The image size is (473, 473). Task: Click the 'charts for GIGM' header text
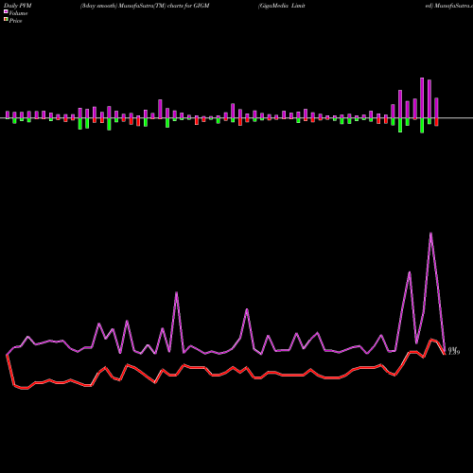pos(188,6)
